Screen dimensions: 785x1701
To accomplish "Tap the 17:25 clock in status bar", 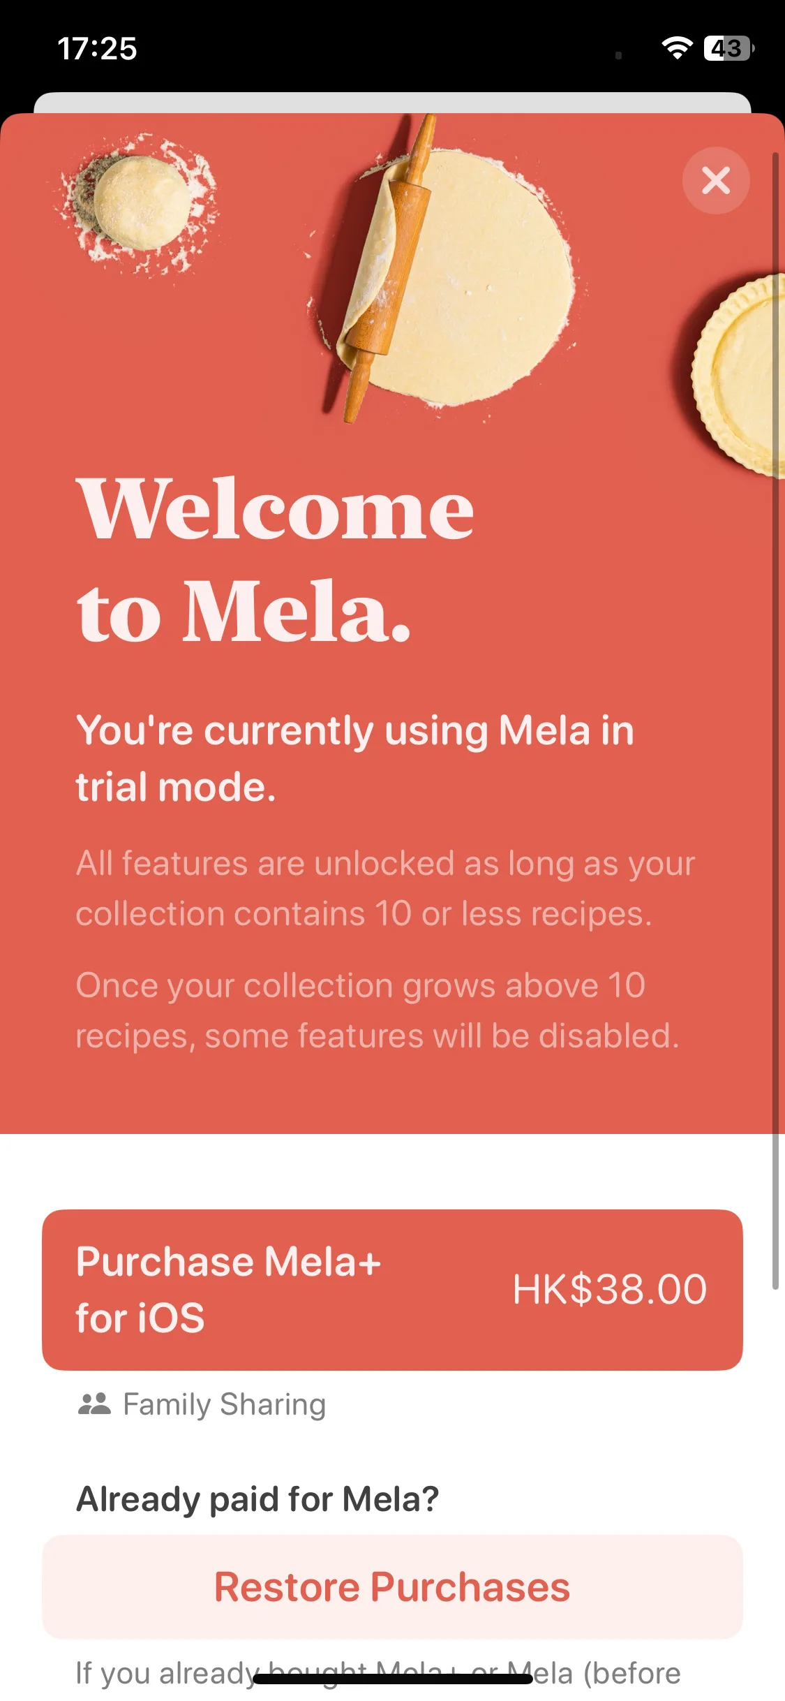I will [x=97, y=49].
